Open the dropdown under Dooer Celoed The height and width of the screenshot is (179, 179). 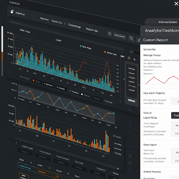(x=61, y=163)
